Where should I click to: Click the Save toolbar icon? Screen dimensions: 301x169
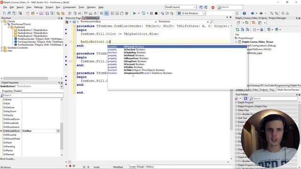pos(41,14)
